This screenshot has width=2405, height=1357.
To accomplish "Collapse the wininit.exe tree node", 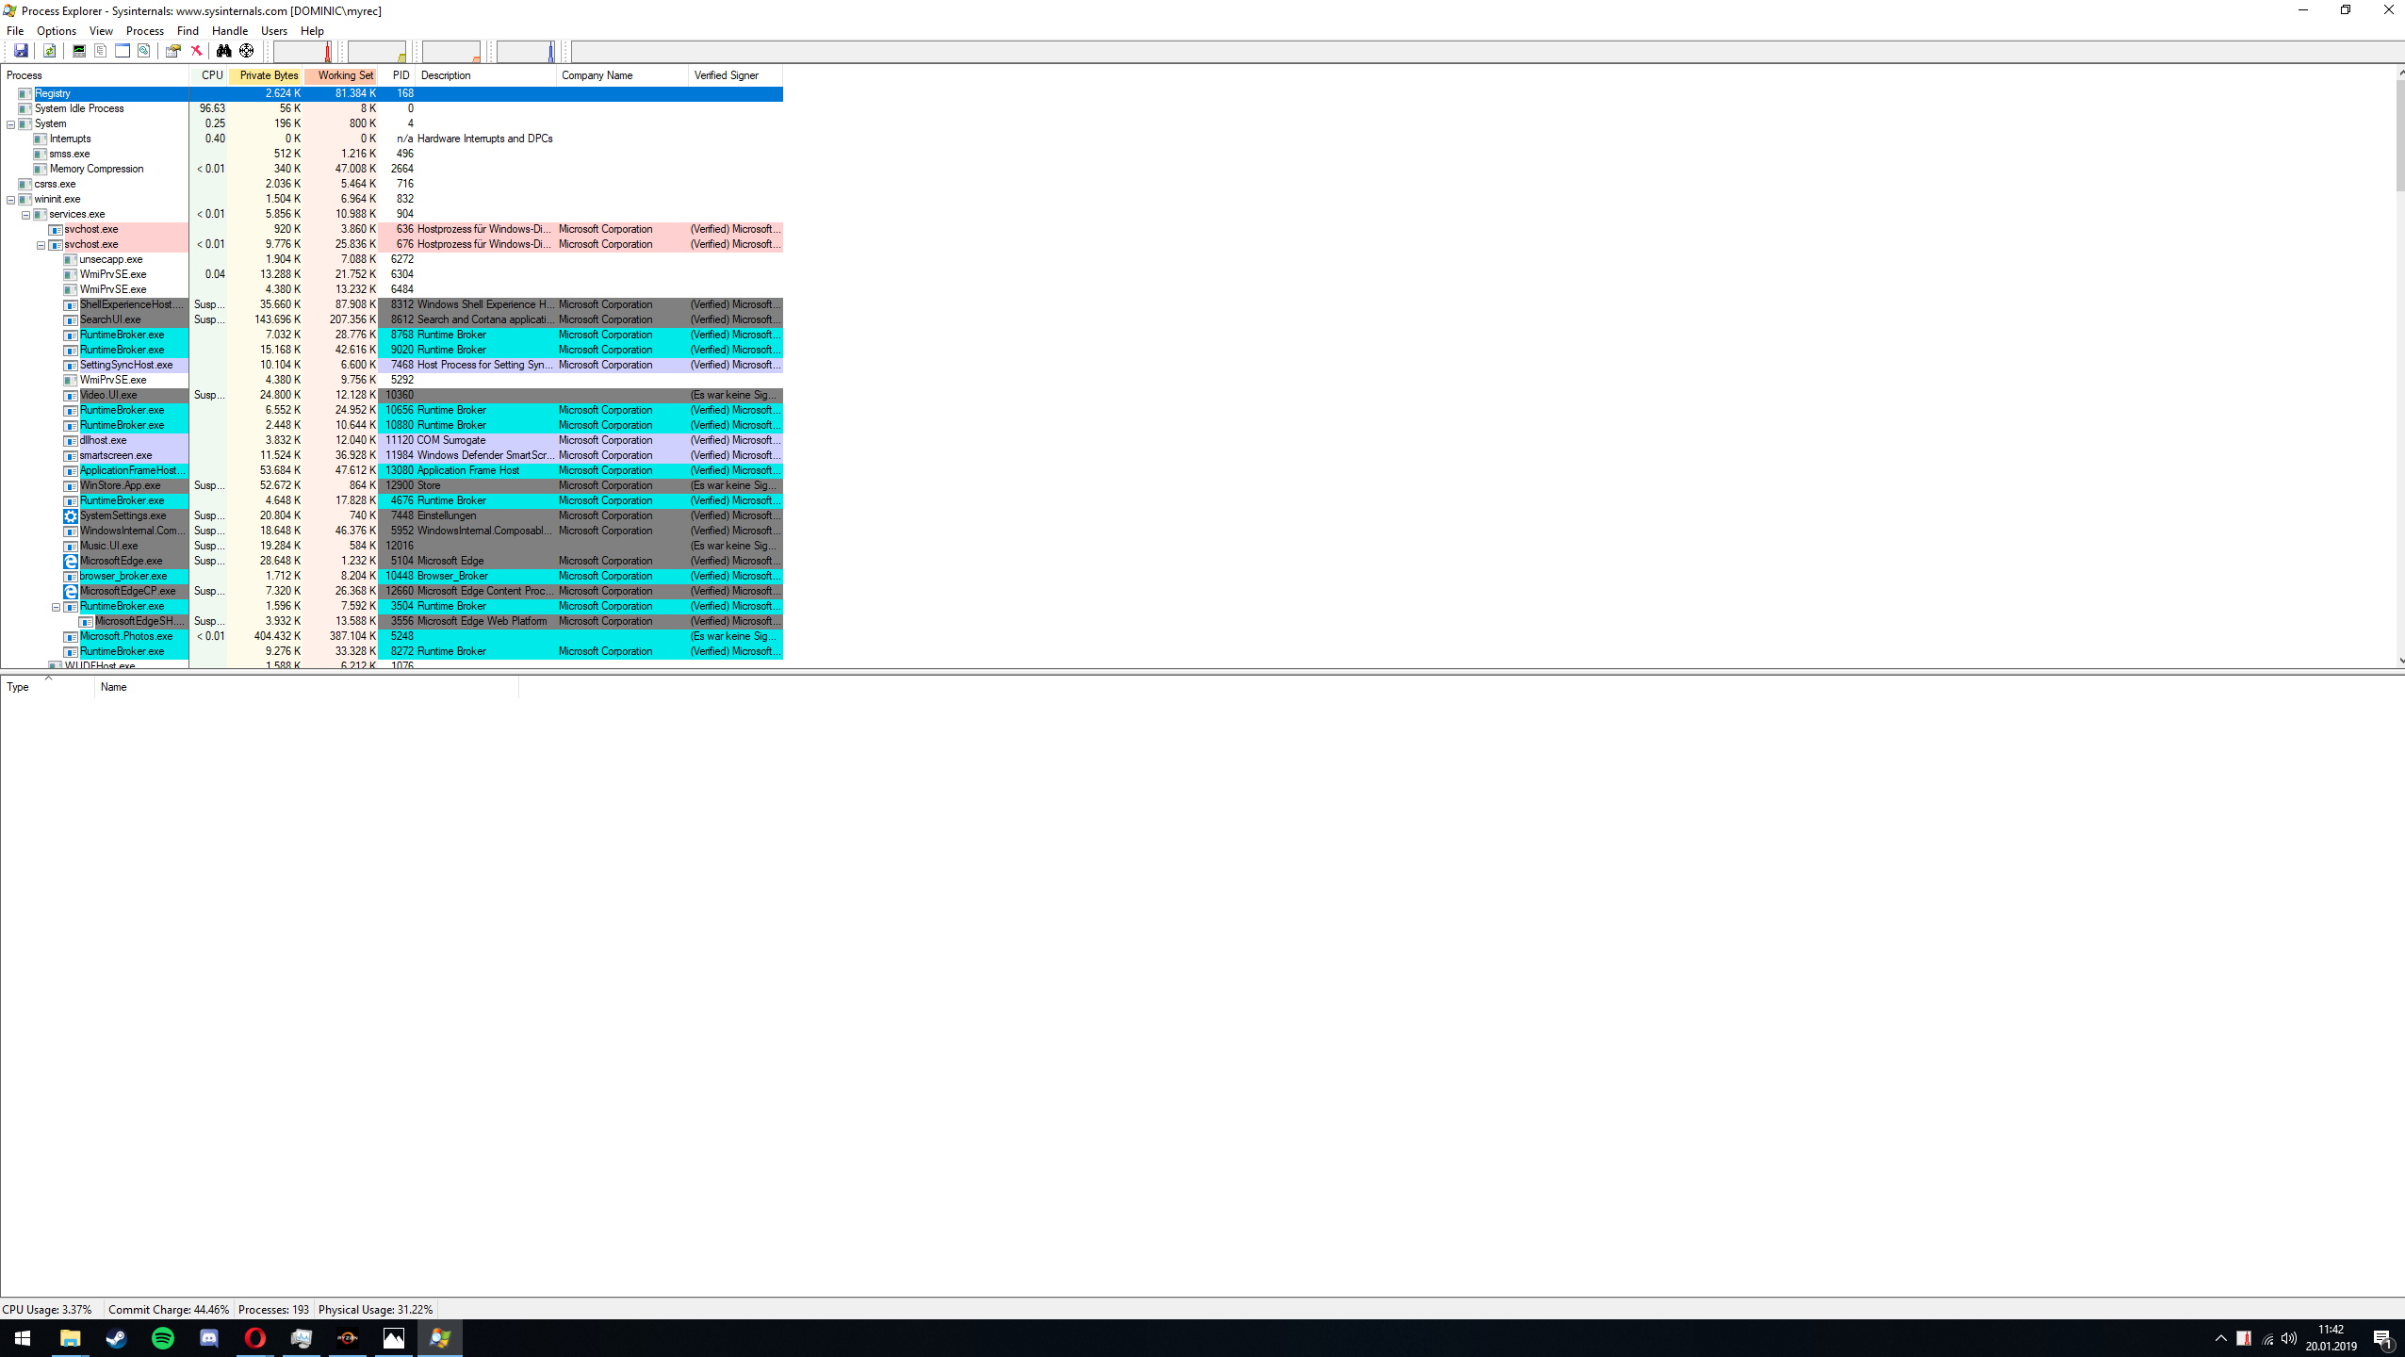I will tap(11, 200).
